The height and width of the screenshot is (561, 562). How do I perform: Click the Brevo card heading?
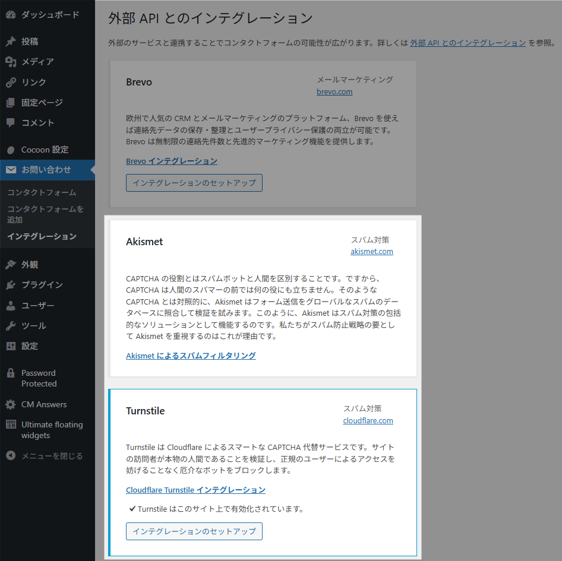coord(138,83)
